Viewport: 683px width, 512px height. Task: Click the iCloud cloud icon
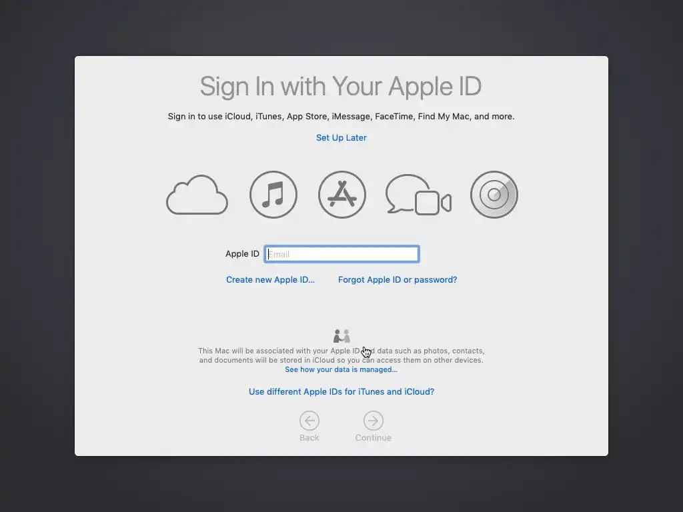point(197,195)
